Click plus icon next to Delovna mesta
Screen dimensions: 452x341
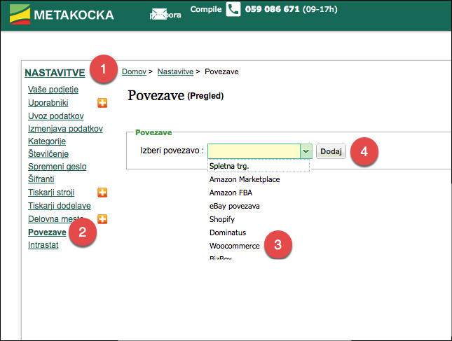pos(102,219)
